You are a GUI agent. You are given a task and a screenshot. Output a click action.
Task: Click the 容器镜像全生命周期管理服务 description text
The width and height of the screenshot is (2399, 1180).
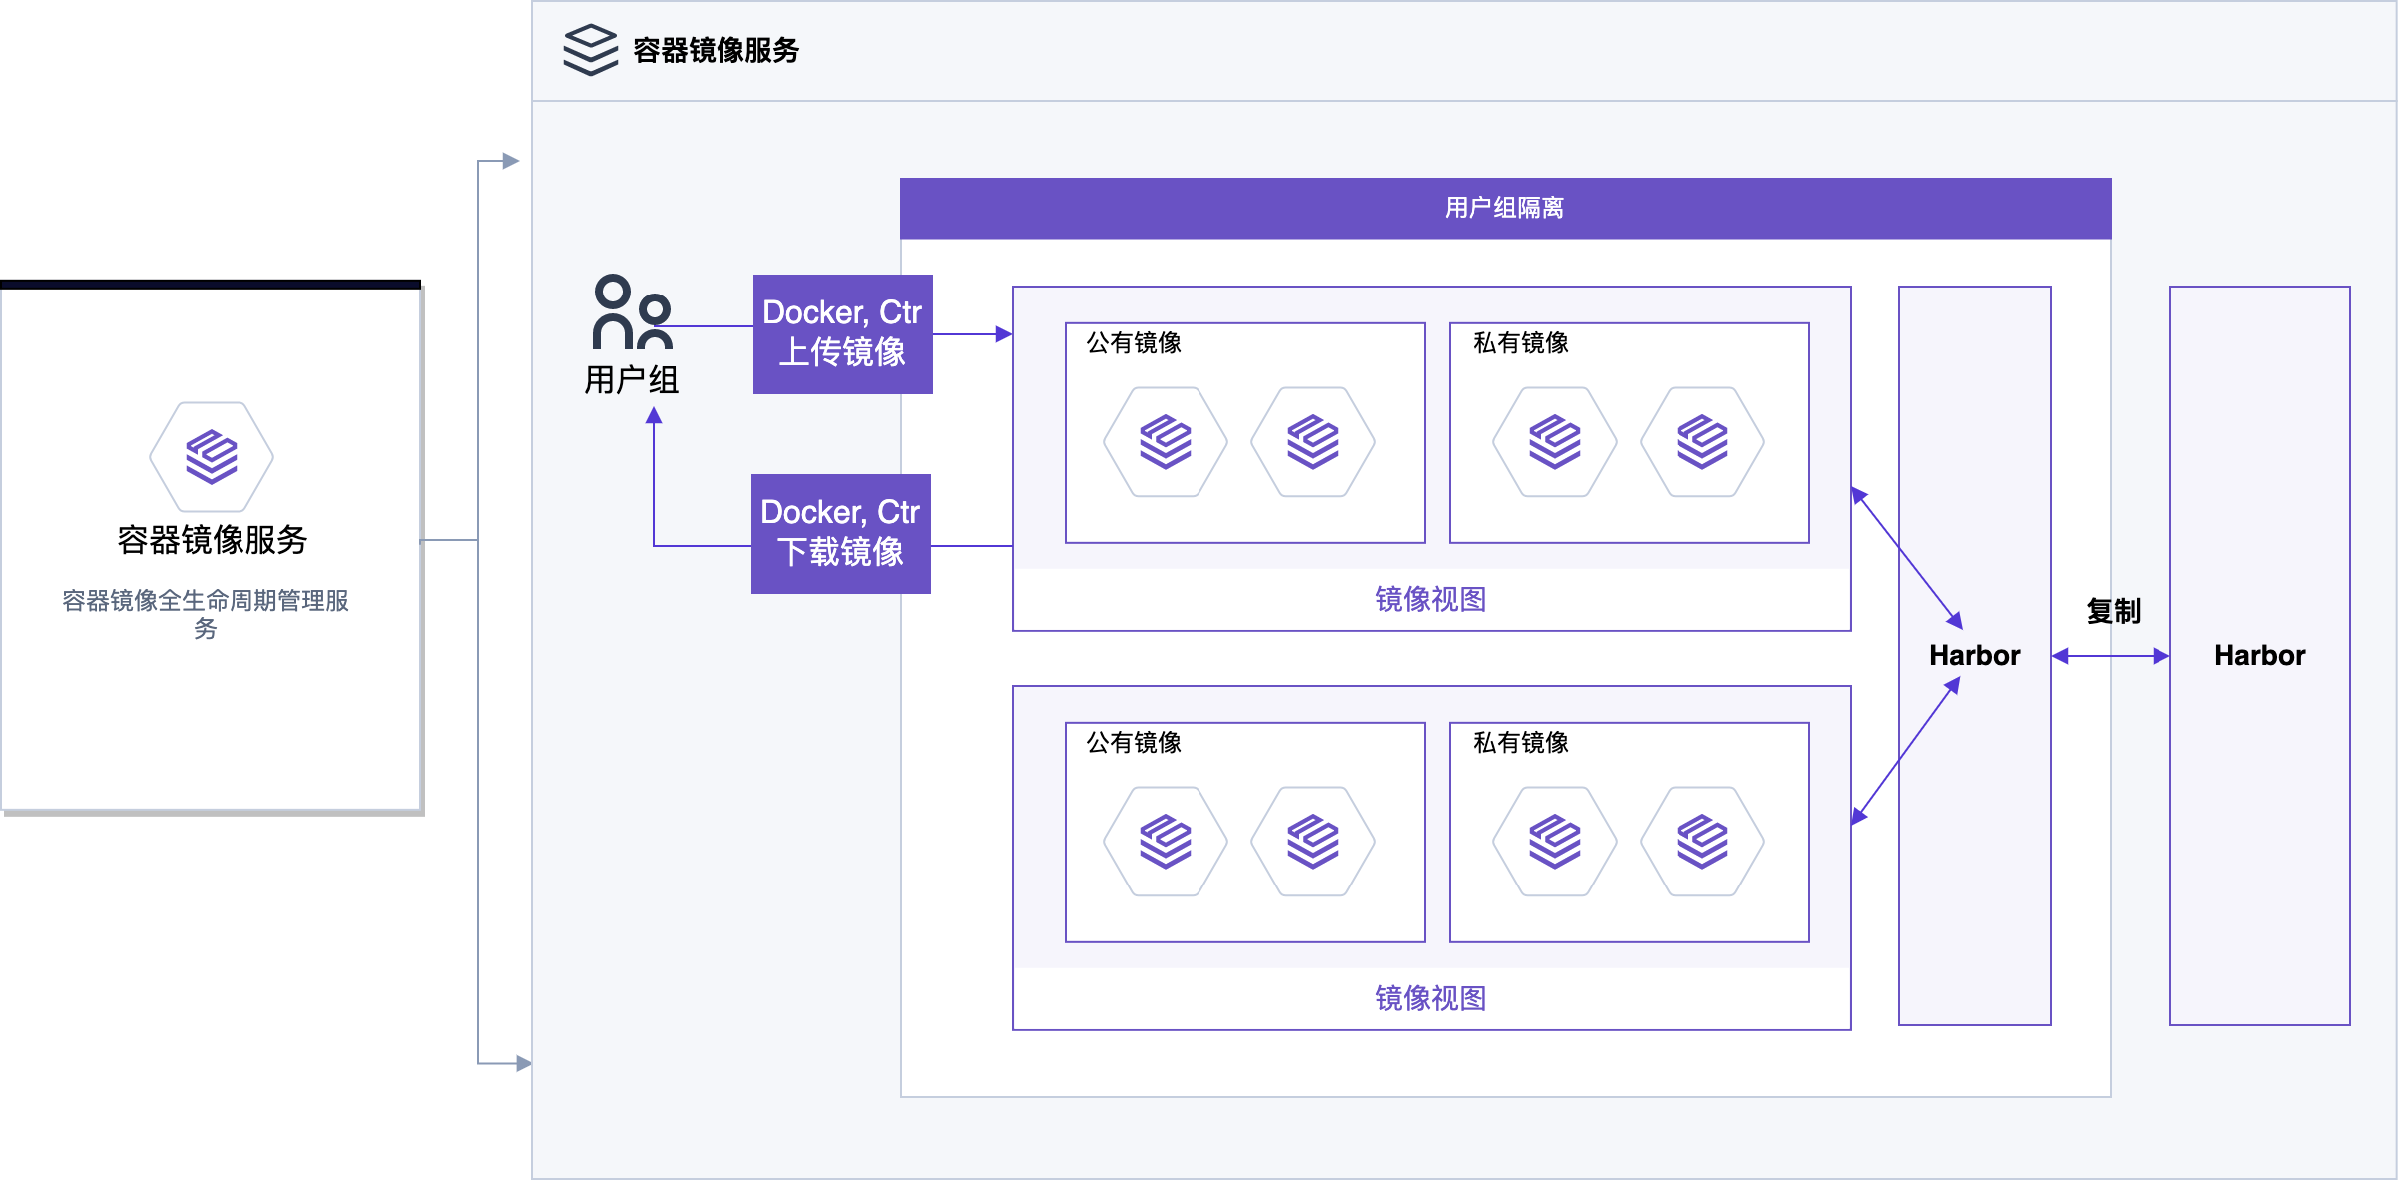(x=206, y=614)
